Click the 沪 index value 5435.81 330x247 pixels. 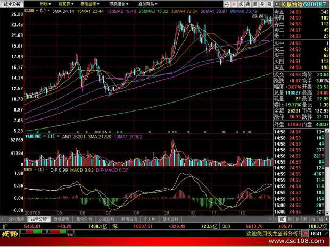32,226
